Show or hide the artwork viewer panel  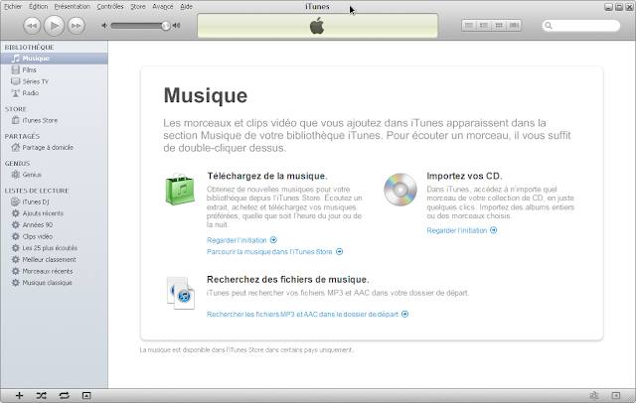[x=86, y=396]
